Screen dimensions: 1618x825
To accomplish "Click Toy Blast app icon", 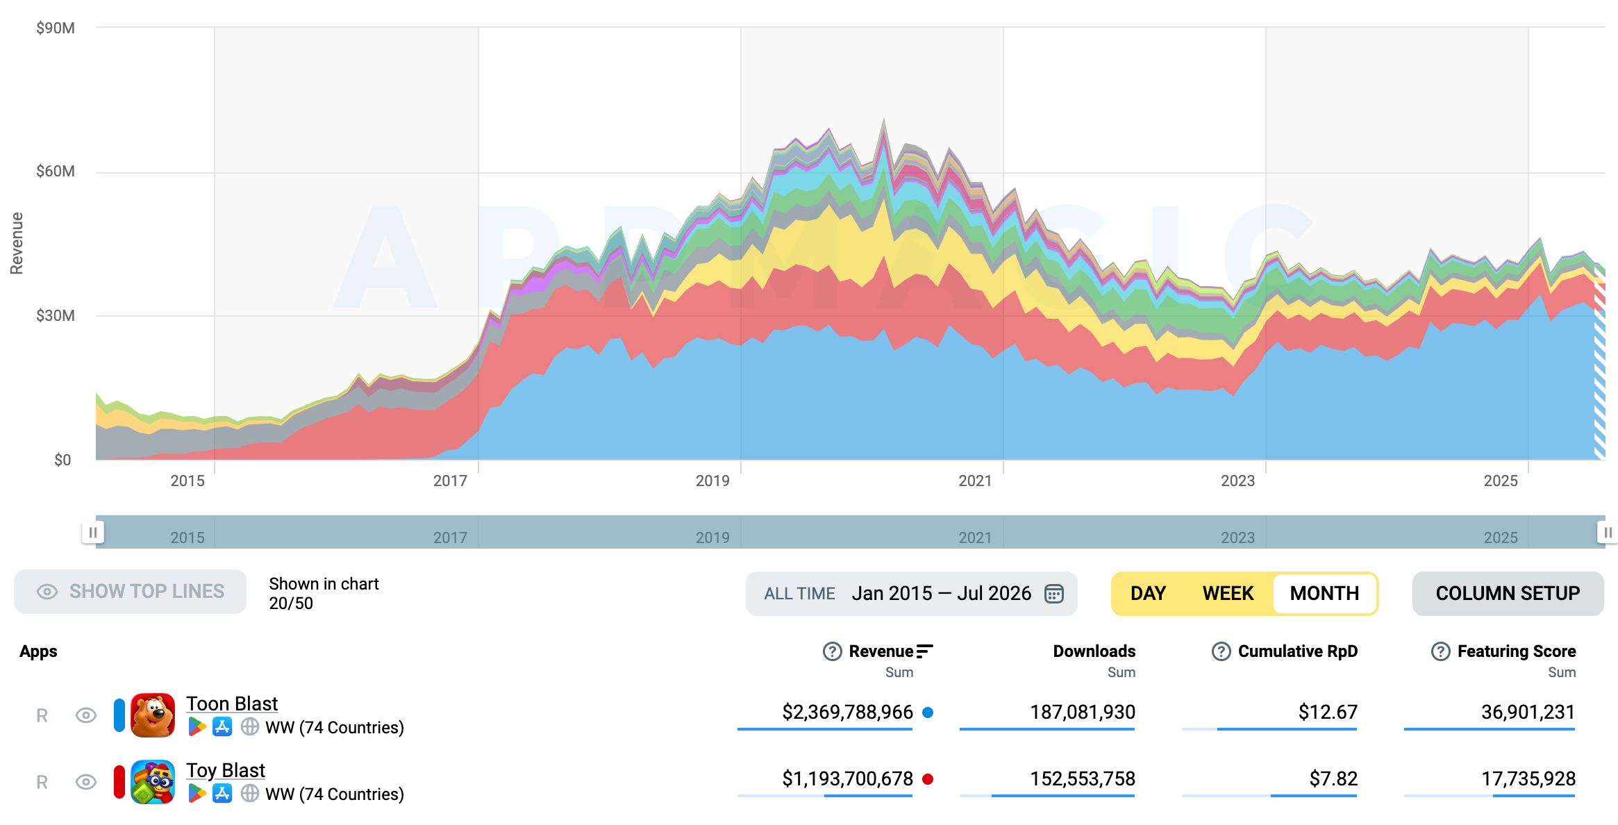I will tap(153, 782).
